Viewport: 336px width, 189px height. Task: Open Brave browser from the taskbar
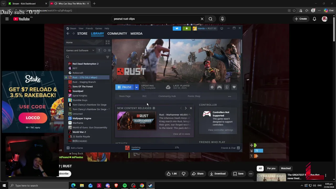116,186
